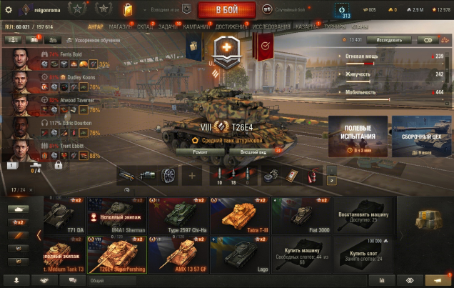Start battle with the В БОЙ button
454x288 pixels.
click(x=227, y=9)
